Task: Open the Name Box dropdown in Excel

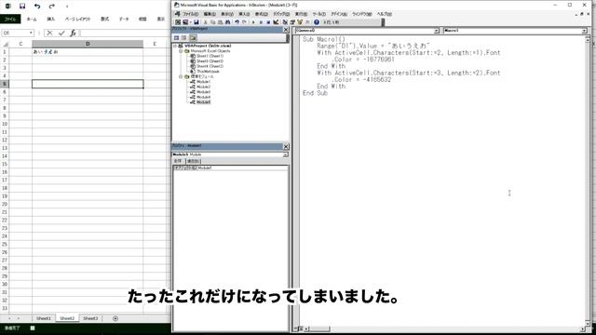Action: [31, 33]
